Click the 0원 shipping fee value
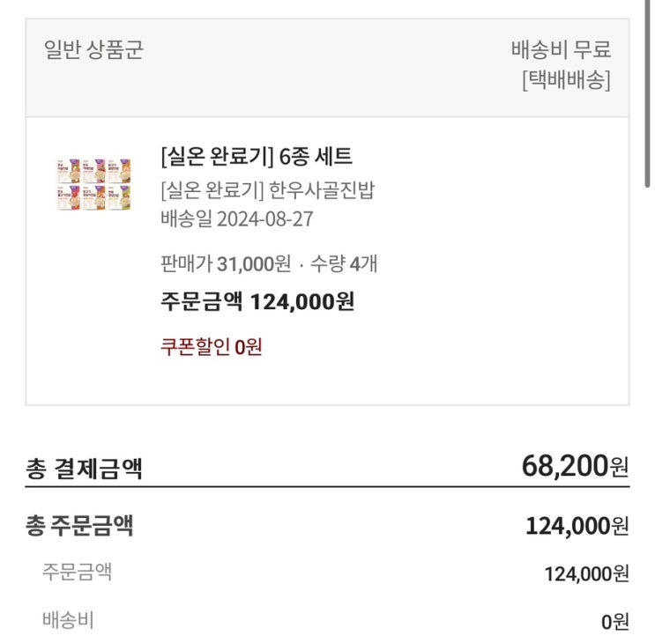 614,622
